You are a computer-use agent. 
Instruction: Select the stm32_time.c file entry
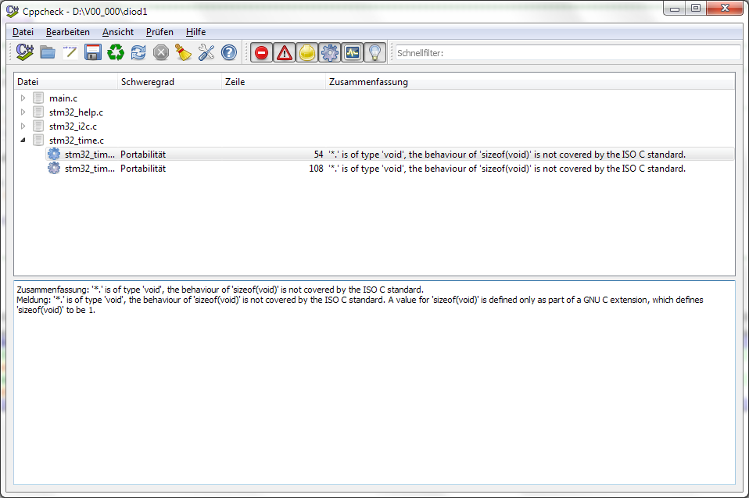click(x=77, y=141)
